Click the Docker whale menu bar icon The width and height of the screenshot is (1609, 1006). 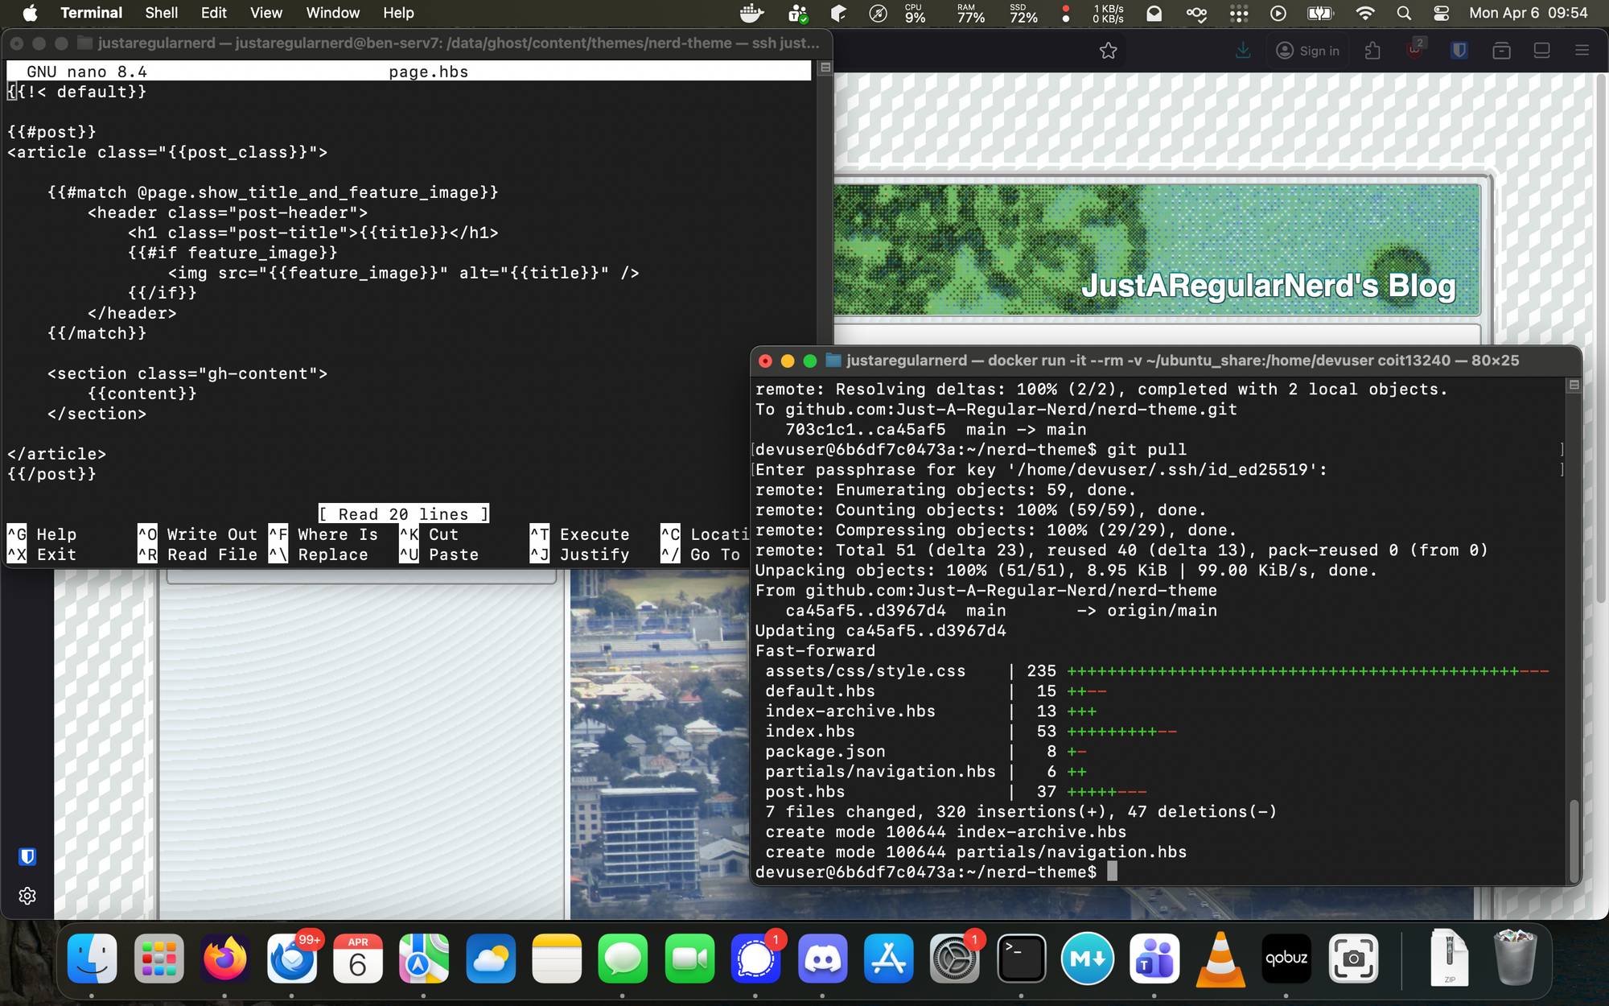tap(751, 13)
